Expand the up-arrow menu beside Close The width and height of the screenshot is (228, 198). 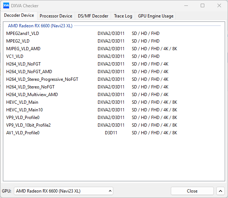(x=220, y=191)
